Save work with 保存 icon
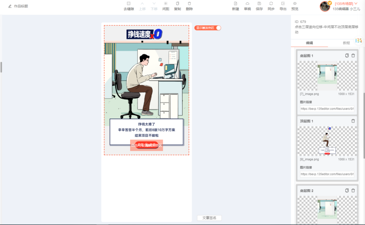The height and width of the screenshot is (225, 365). click(259, 4)
